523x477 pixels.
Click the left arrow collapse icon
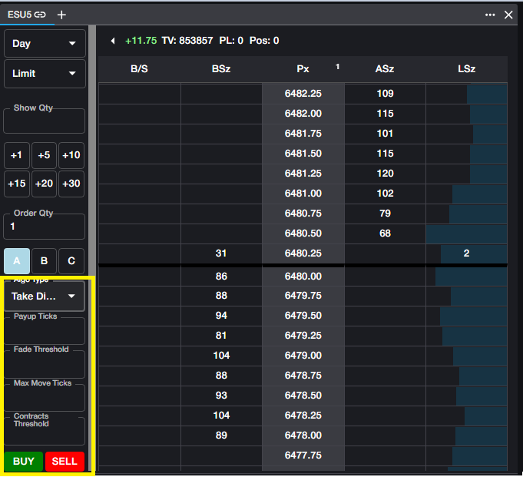[x=113, y=41]
